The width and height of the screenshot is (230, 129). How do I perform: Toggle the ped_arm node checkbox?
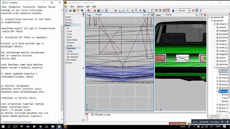217,61
